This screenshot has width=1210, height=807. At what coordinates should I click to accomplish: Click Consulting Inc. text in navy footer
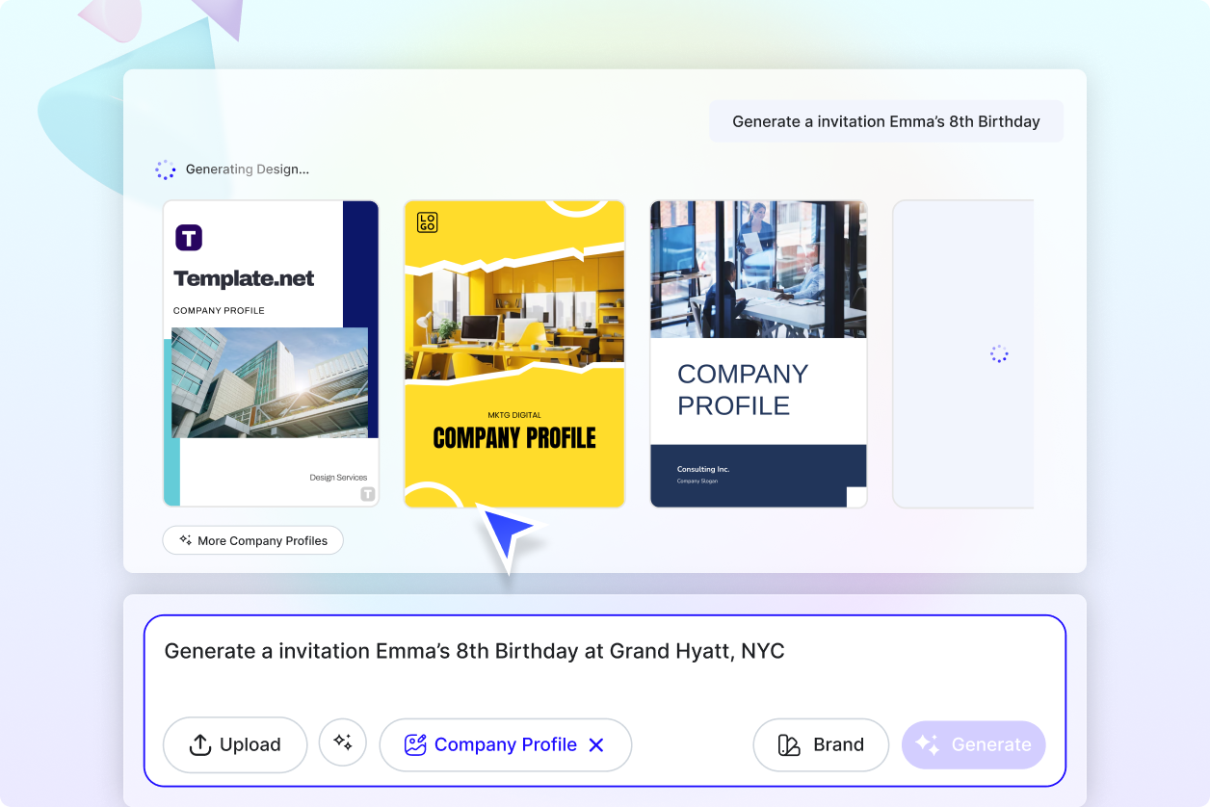coord(703,469)
